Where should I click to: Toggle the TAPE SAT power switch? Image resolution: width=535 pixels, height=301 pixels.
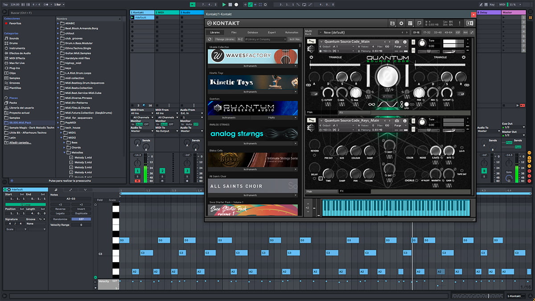coord(461,169)
